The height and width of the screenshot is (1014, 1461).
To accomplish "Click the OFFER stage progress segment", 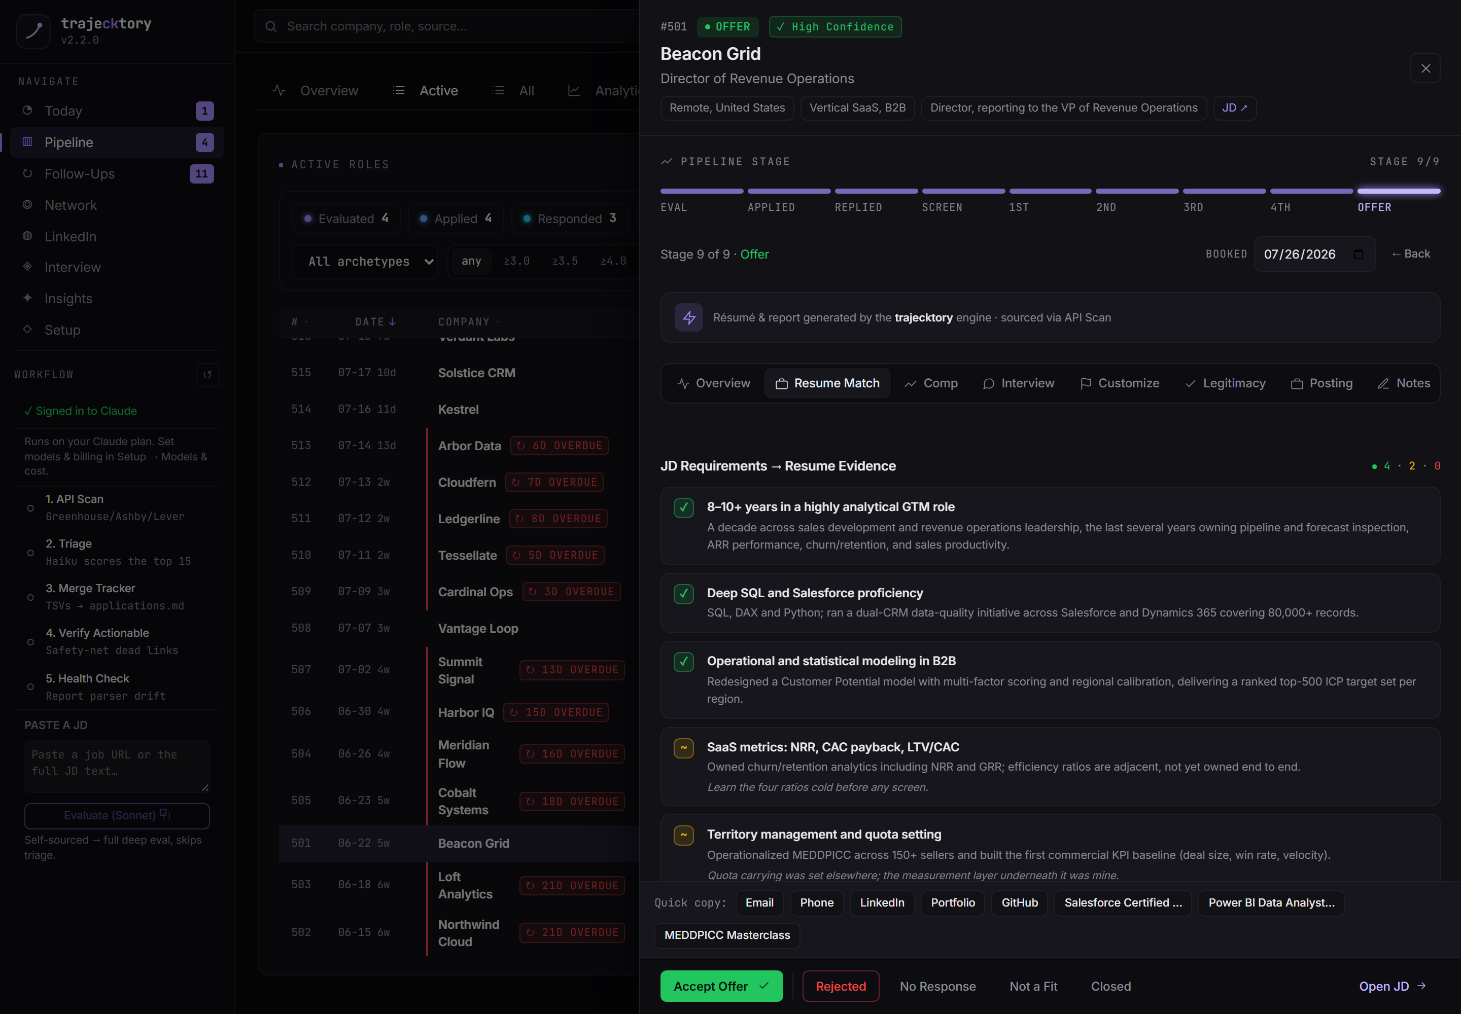I will pos(1399,191).
